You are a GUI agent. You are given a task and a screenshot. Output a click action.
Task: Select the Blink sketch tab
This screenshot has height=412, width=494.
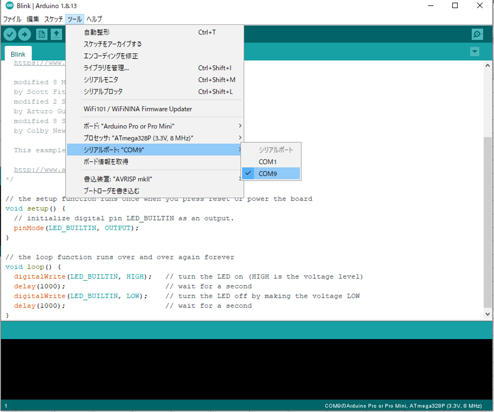pyautogui.click(x=18, y=54)
